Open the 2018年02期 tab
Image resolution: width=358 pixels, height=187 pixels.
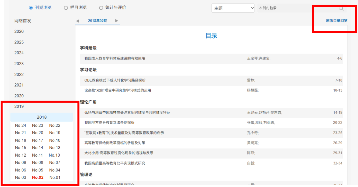[97, 21]
